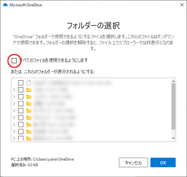
Task: Check the third folder's checkbox in the list
Action: (21, 104)
